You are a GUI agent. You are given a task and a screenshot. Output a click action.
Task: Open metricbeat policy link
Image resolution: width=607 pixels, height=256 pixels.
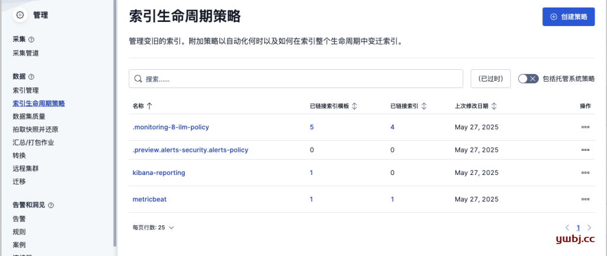point(149,199)
